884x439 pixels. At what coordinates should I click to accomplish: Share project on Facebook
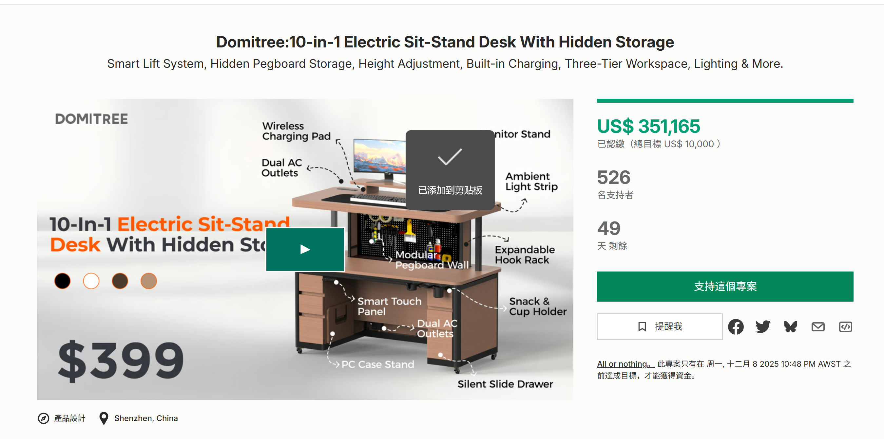coord(735,326)
